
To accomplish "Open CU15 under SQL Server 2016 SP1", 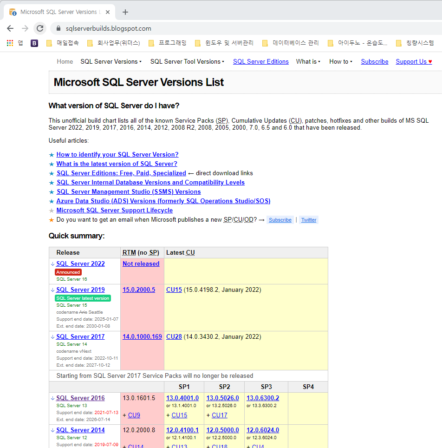I will tap(179, 415).
